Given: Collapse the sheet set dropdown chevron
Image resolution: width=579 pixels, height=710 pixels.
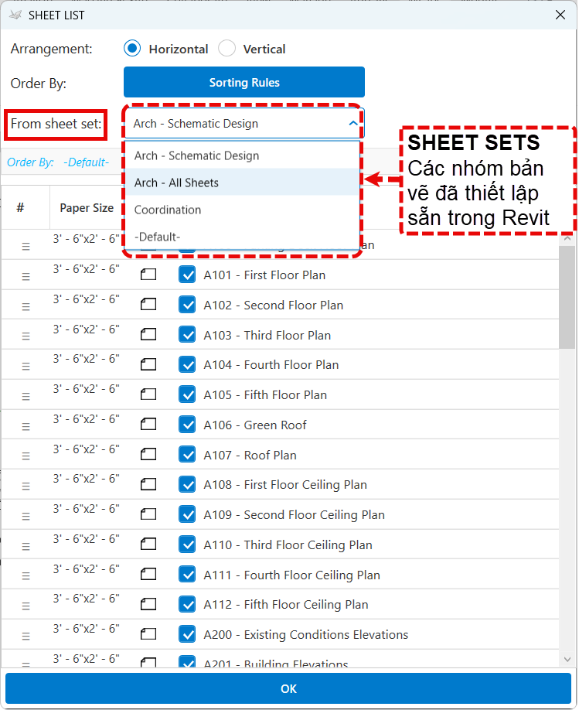Looking at the screenshot, I should [x=353, y=123].
